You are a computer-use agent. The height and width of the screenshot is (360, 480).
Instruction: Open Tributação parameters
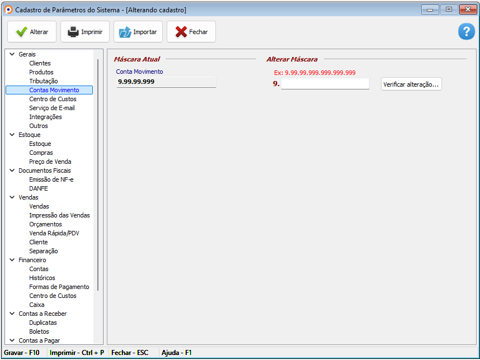coord(43,81)
